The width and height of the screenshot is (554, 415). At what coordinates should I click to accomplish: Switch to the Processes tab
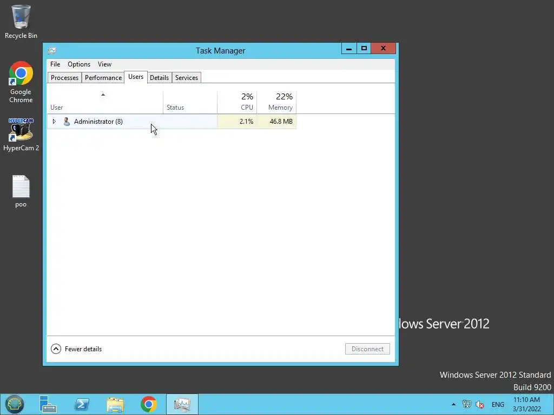pyautogui.click(x=64, y=78)
